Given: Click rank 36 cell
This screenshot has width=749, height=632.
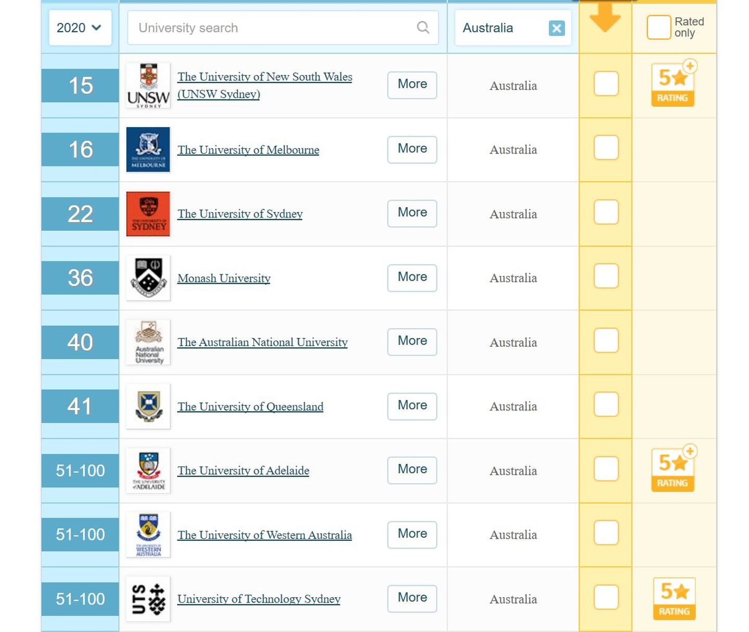Looking at the screenshot, I should pyautogui.click(x=80, y=278).
